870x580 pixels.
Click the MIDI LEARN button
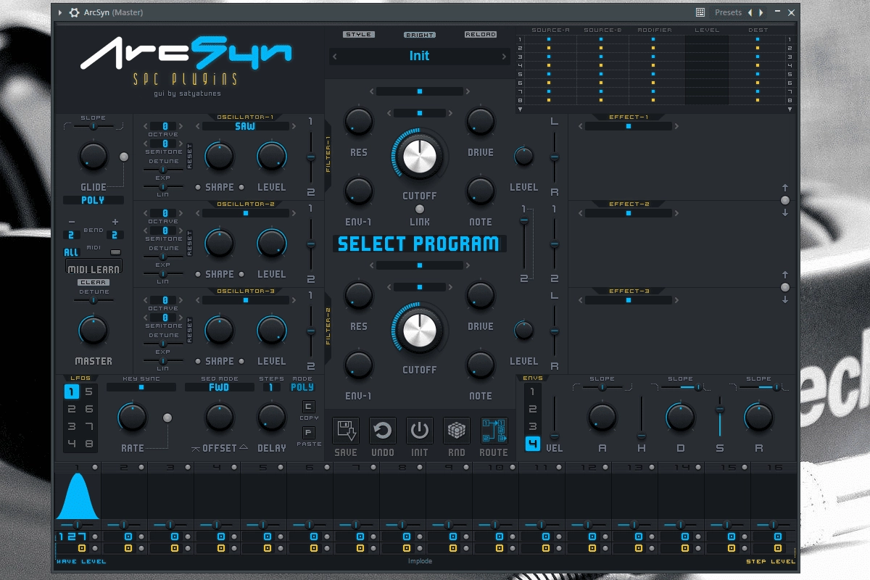[x=94, y=268]
